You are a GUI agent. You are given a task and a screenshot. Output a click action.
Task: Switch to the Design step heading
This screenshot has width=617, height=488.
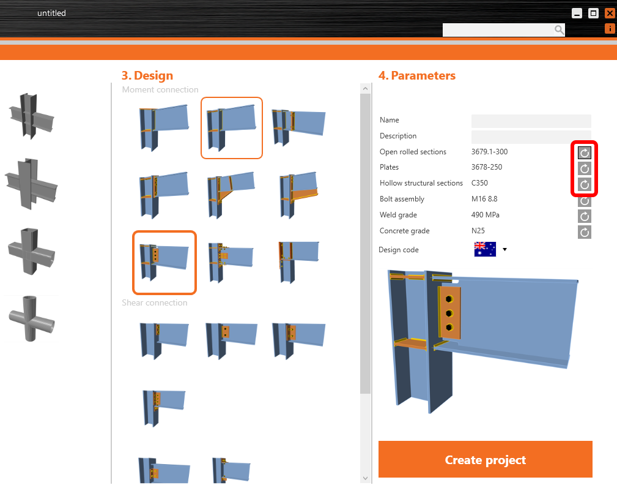tap(147, 75)
